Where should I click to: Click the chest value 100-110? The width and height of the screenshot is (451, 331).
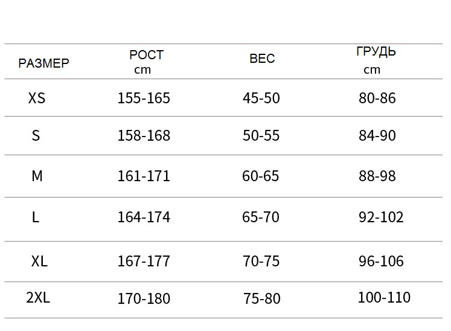[384, 297]
